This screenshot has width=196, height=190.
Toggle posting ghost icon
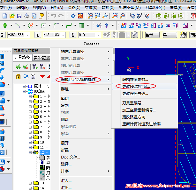33,76
